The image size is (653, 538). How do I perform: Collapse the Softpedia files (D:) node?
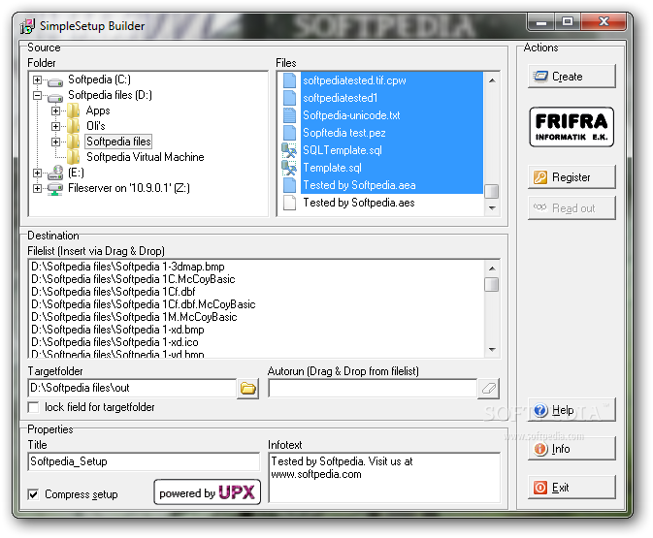38,95
